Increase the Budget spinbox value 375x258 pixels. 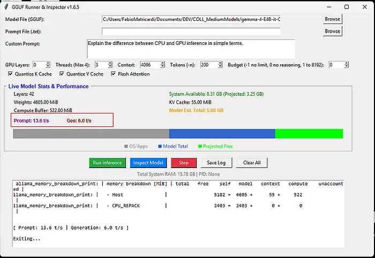click(346, 63)
